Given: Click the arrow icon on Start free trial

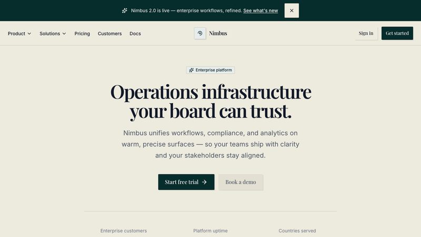Looking at the screenshot, I should (x=204, y=182).
